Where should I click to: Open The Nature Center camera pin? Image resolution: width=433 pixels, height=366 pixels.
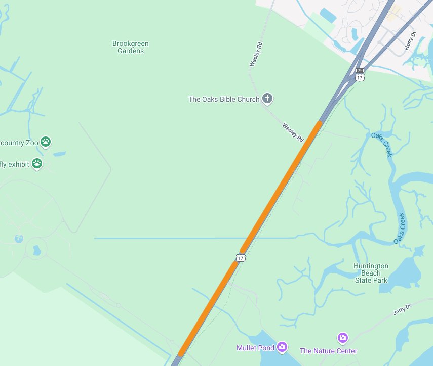[343, 338]
